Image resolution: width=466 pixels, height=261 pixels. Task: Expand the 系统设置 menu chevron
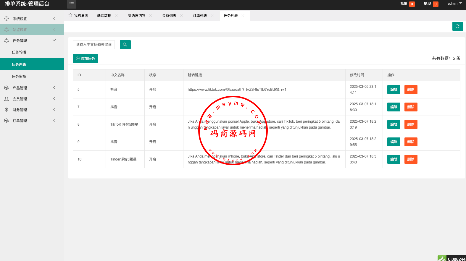coord(54,18)
